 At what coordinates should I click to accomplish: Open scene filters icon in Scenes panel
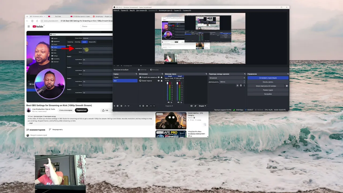121,106
